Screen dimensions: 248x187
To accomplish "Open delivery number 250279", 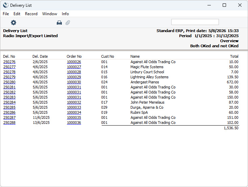I will point(9,77).
